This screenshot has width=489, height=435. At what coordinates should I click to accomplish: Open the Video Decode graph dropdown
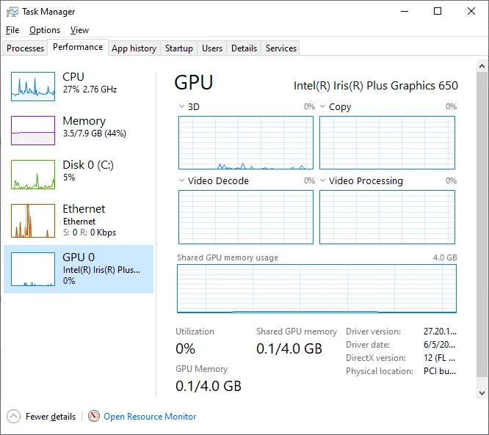coord(183,181)
